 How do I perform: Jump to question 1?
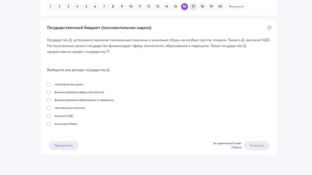pyautogui.click(x=51, y=7)
